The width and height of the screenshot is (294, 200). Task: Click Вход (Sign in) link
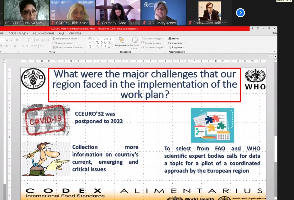pos(275,33)
